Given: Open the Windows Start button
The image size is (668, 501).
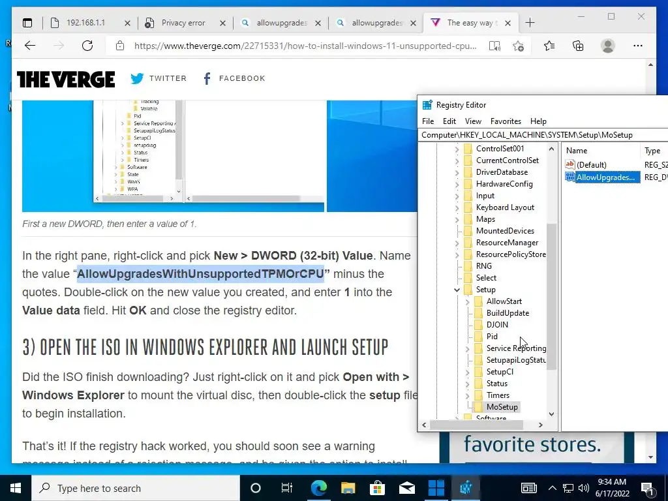Looking at the screenshot, I should (x=16, y=488).
